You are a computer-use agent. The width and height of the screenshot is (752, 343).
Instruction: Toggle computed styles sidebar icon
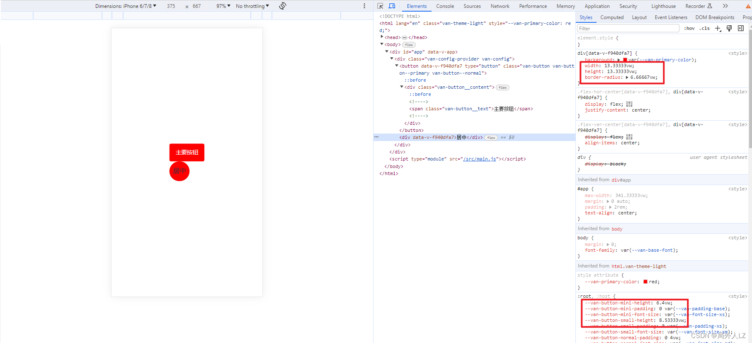[x=741, y=28]
